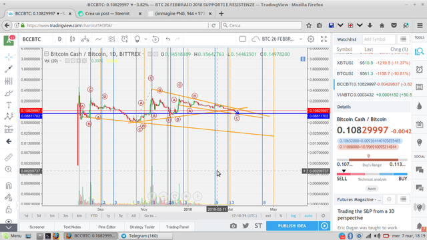Click the Add Symbol input field
Screen dimensions: 427x240
click(x=379, y=39)
